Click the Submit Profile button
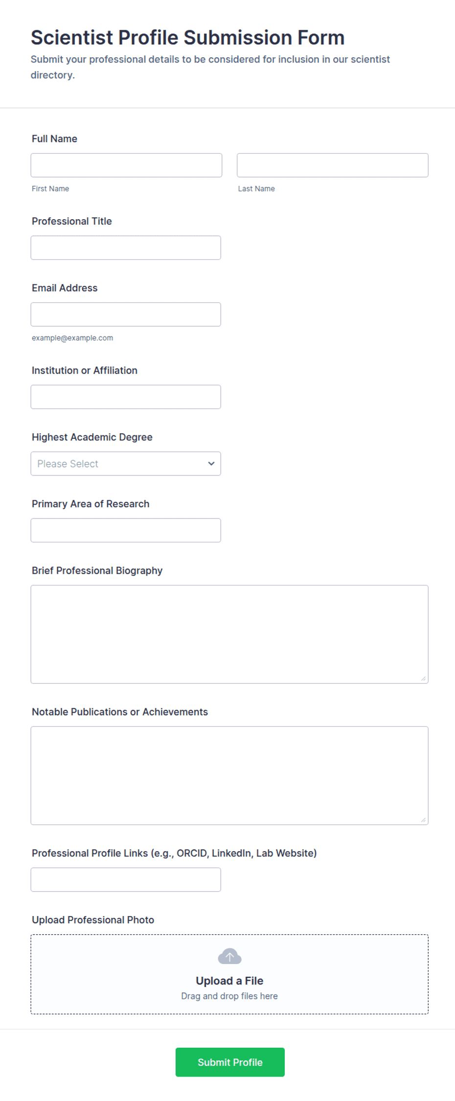 [230, 1062]
